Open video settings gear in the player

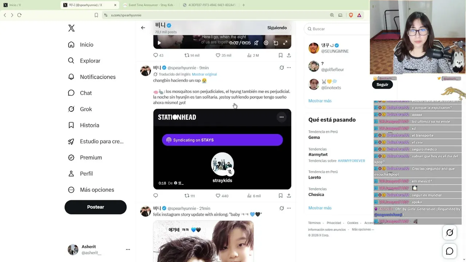point(266,43)
